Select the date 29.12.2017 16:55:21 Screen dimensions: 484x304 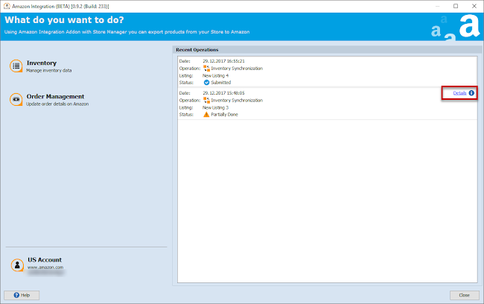coord(223,61)
